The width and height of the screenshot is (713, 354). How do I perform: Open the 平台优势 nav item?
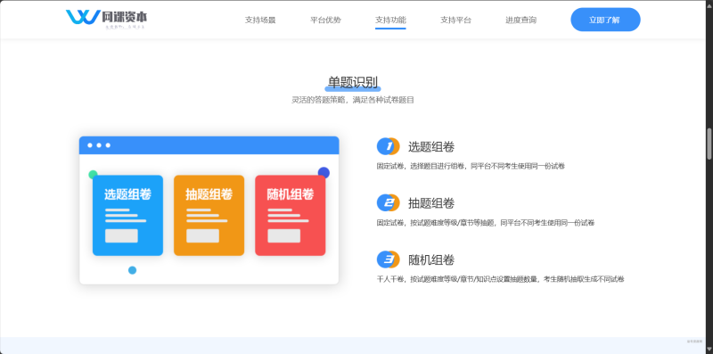tap(325, 20)
